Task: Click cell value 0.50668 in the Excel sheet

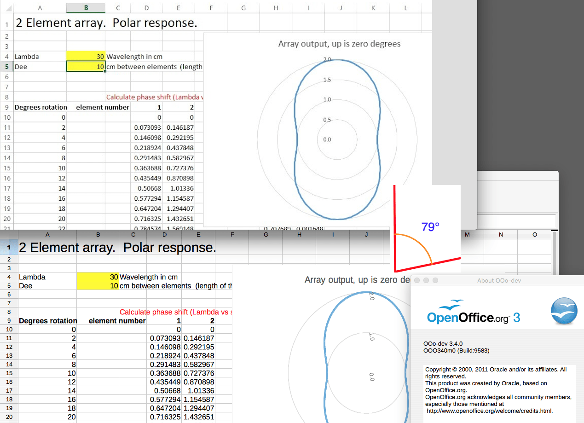Action: (x=147, y=188)
